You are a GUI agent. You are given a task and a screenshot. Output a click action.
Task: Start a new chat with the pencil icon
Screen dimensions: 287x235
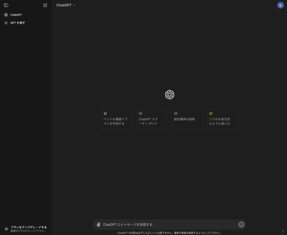coord(45,5)
